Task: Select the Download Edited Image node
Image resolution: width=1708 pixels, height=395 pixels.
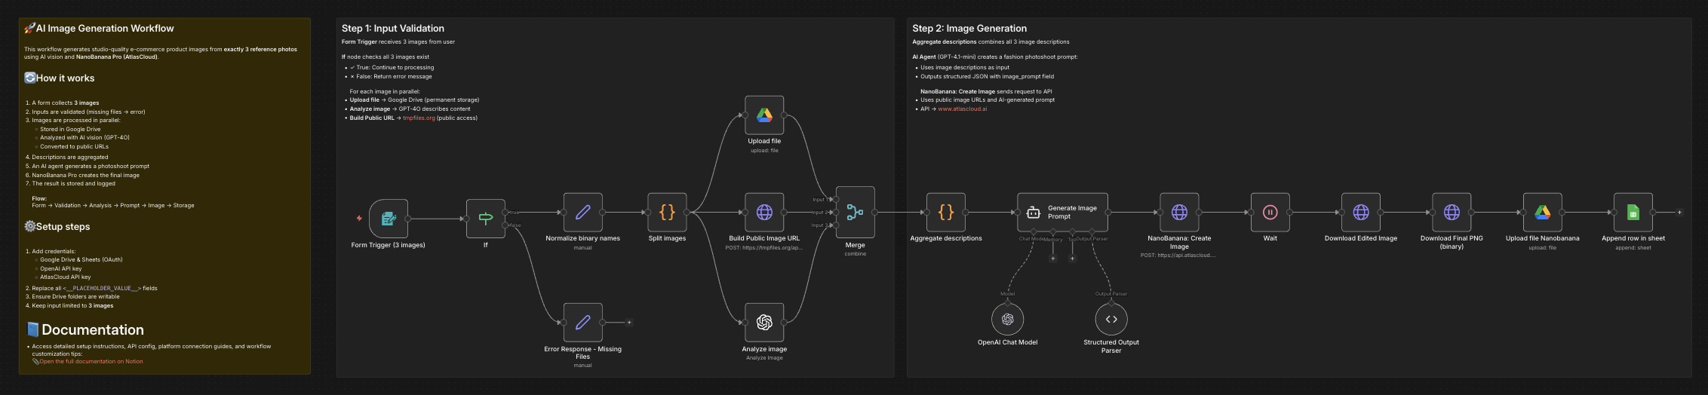Action: point(1361,213)
